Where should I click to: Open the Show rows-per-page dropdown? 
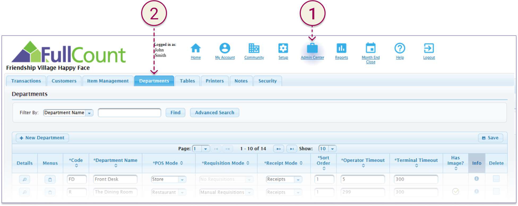tap(332, 149)
